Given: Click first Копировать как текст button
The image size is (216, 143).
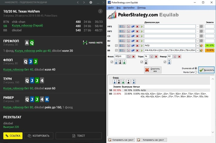Looking at the screenshot, I should (121, 140).
